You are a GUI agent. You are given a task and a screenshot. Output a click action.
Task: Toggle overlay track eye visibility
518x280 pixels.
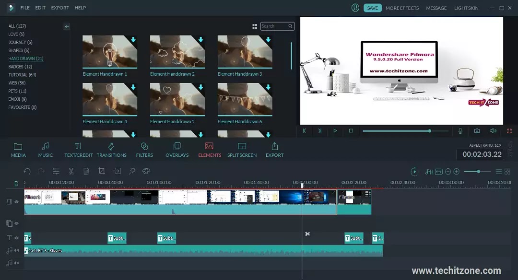16,223
